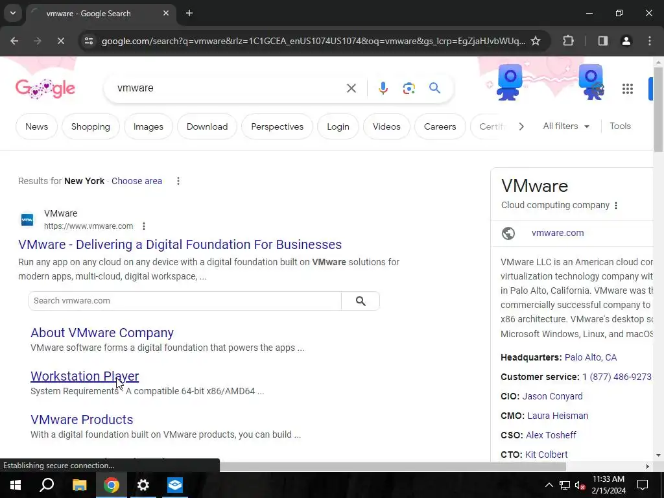Click the horizontal page scrollbar
664x498 pixels.
coord(393,467)
